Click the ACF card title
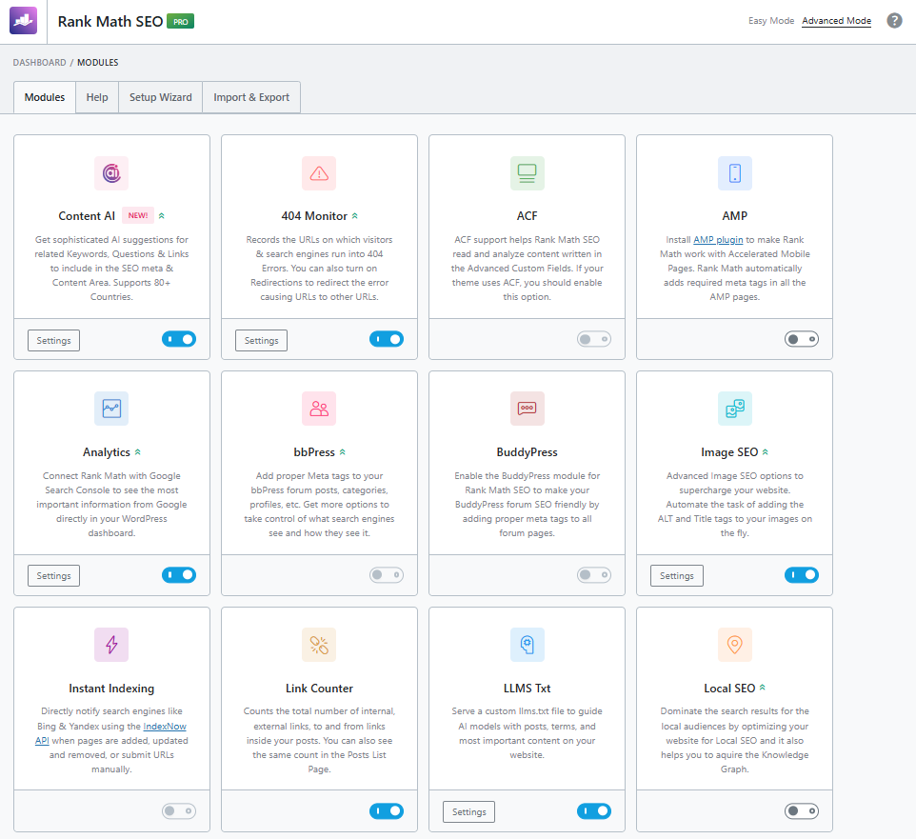 [x=527, y=216]
